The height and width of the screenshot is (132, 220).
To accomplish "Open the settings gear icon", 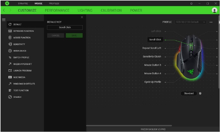I will [x=191, y=3].
